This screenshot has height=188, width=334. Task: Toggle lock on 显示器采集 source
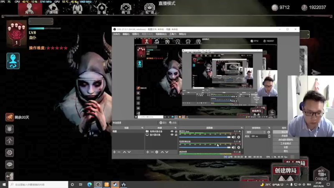click(x=176, y=135)
